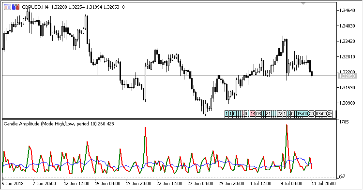Click the current price label 1.32053
This screenshot has width=363, height=190.
(x=347, y=76)
